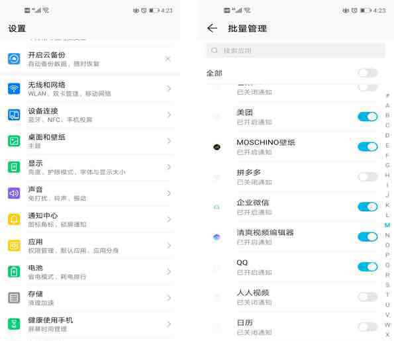Tap the cloud backup icon

point(14,59)
